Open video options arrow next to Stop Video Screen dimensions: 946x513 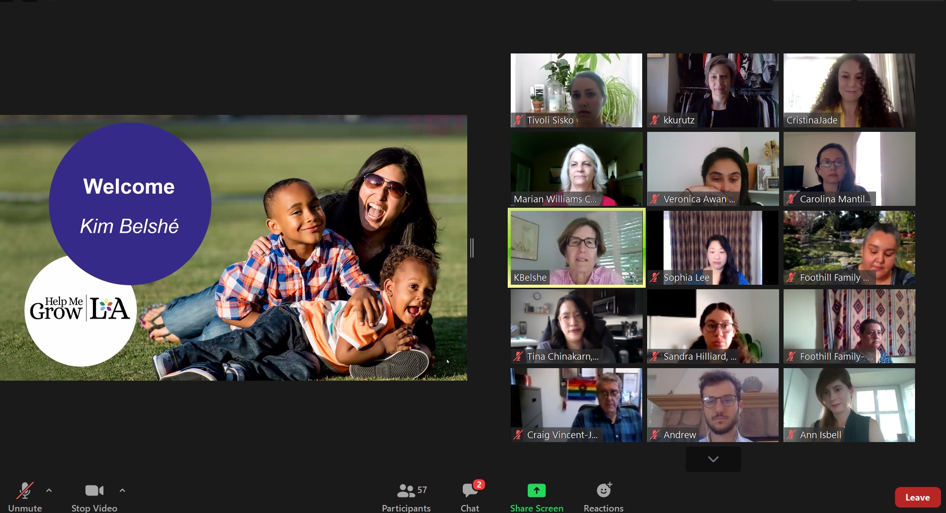122,491
